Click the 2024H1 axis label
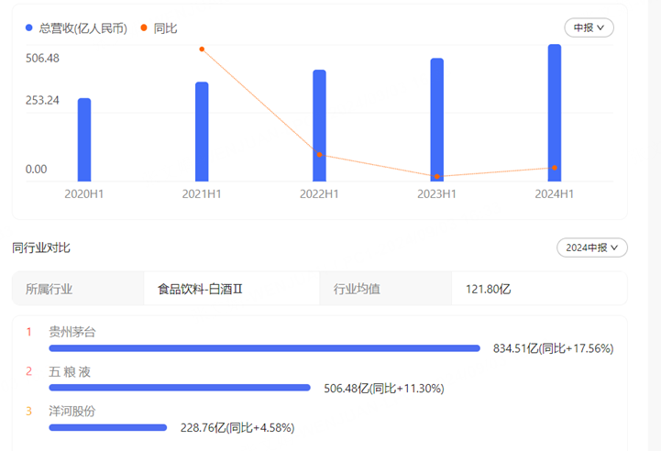Screen dimensions: 661x451 pyautogui.click(x=555, y=194)
